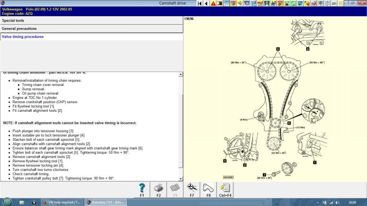Open the yellow question-mark car icon
This screenshot has width=367, height=206.
point(307,3)
